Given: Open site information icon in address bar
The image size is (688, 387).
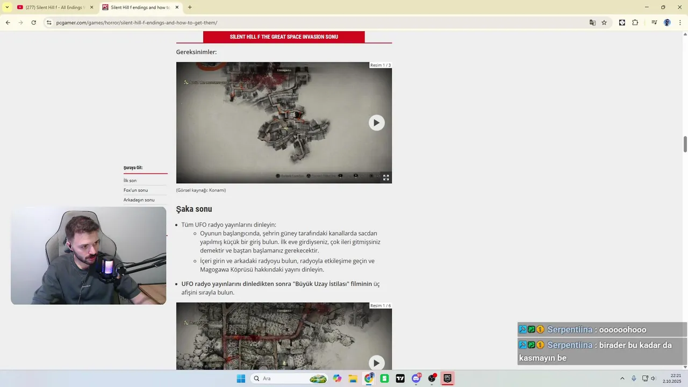Looking at the screenshot, I should pos(49,23).
